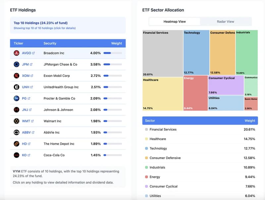Select the Consumer Cyclical heatmap tile
Screen dimensions: 265x200
226,85
